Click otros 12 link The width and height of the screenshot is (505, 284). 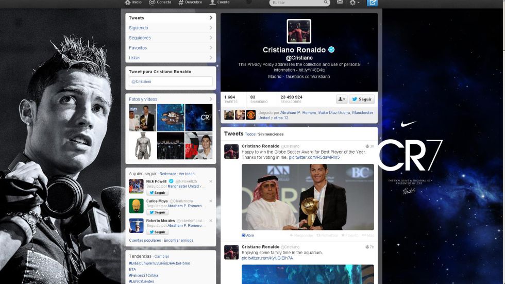click(281, 118)
